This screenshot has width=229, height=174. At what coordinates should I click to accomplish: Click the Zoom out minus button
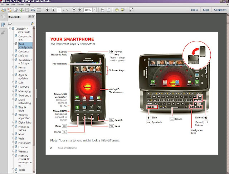74,10
